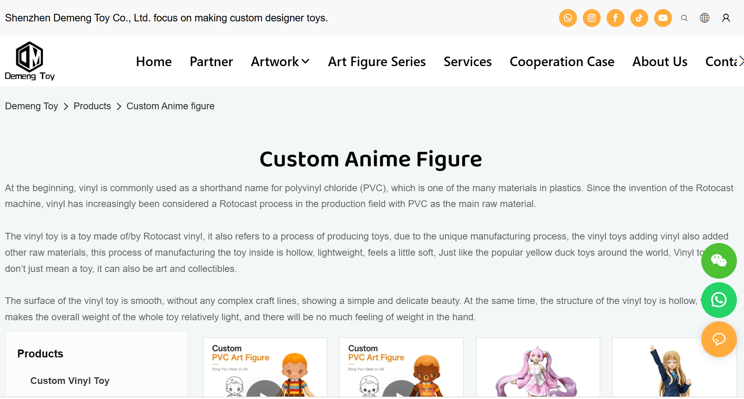Screen dimensions: 744x399
Task: Open the Services menu item
Action: tap(468, 61)
